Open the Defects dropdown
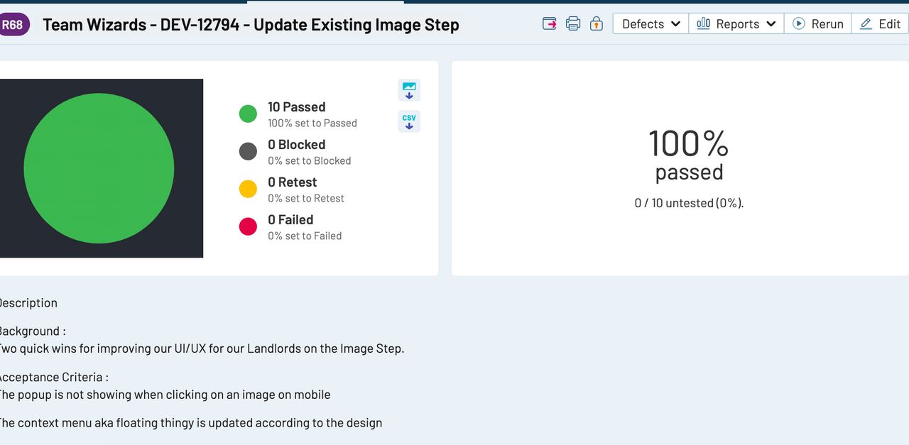This screenshot has height=445, width=909. click(x=651, y=23)
